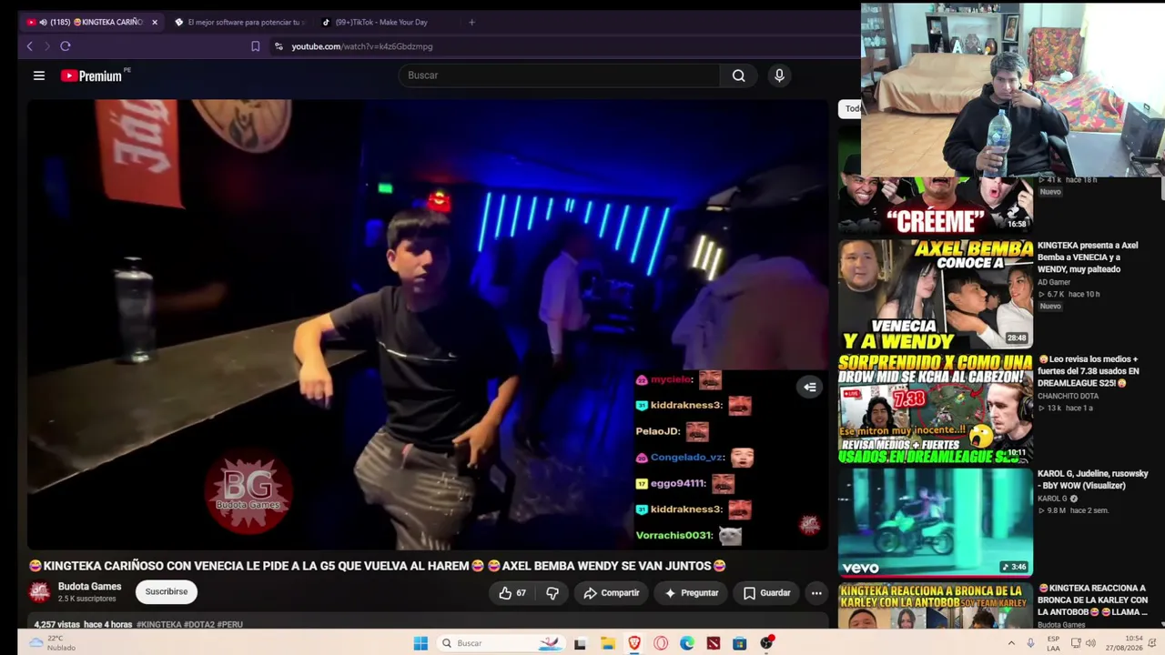Switch input language via ESP LAA indicator
The width and height of the screenshot is (1165, 655).
1053,643
